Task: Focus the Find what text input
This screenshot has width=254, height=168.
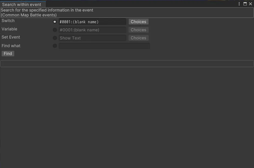Action: (104, 46)
